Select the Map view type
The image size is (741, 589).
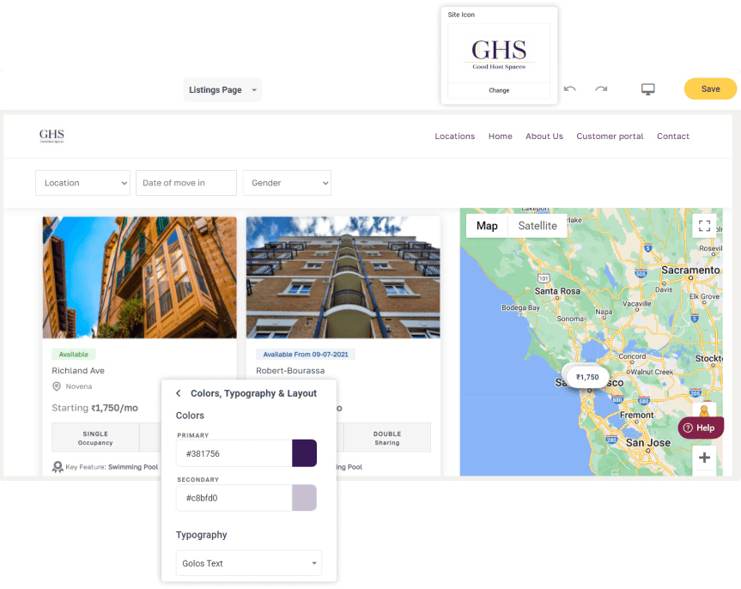pos(487,226)
